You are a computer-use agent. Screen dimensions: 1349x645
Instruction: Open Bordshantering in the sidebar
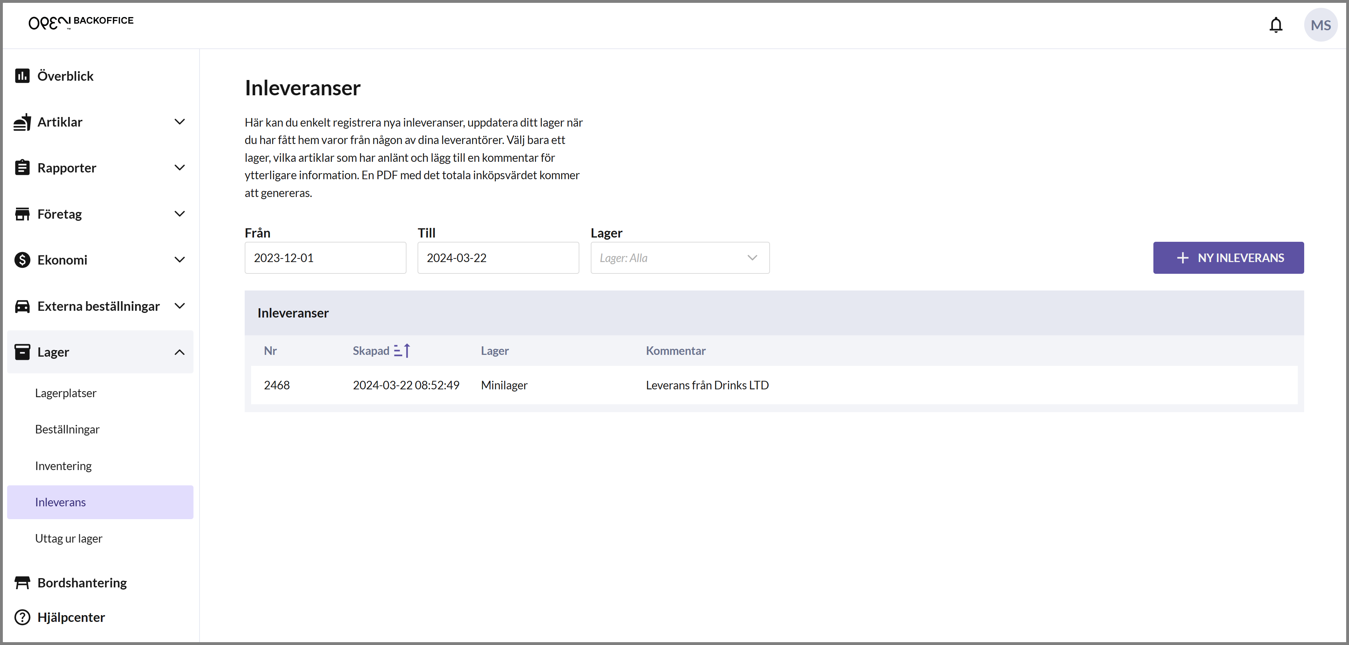click(x=82, y=583)
